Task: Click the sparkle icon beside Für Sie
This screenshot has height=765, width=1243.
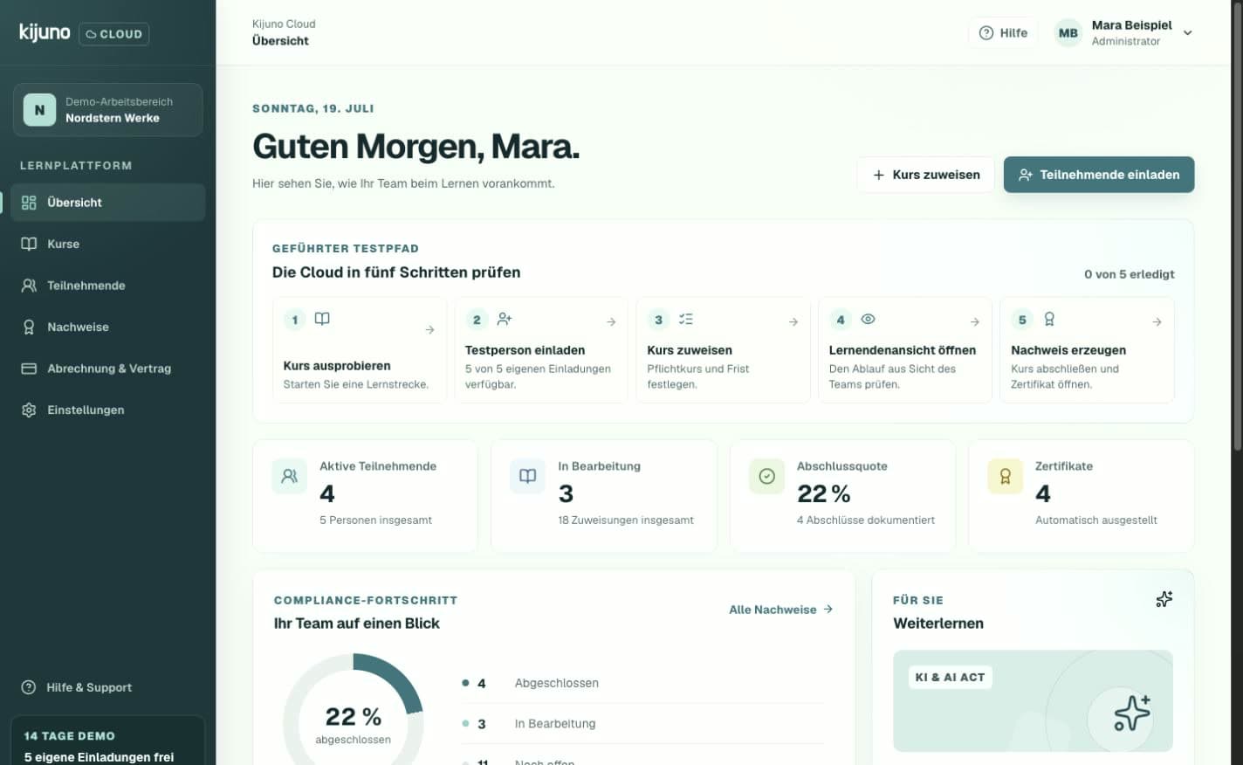Action: pyautogui.click(x=1164, y=599)
